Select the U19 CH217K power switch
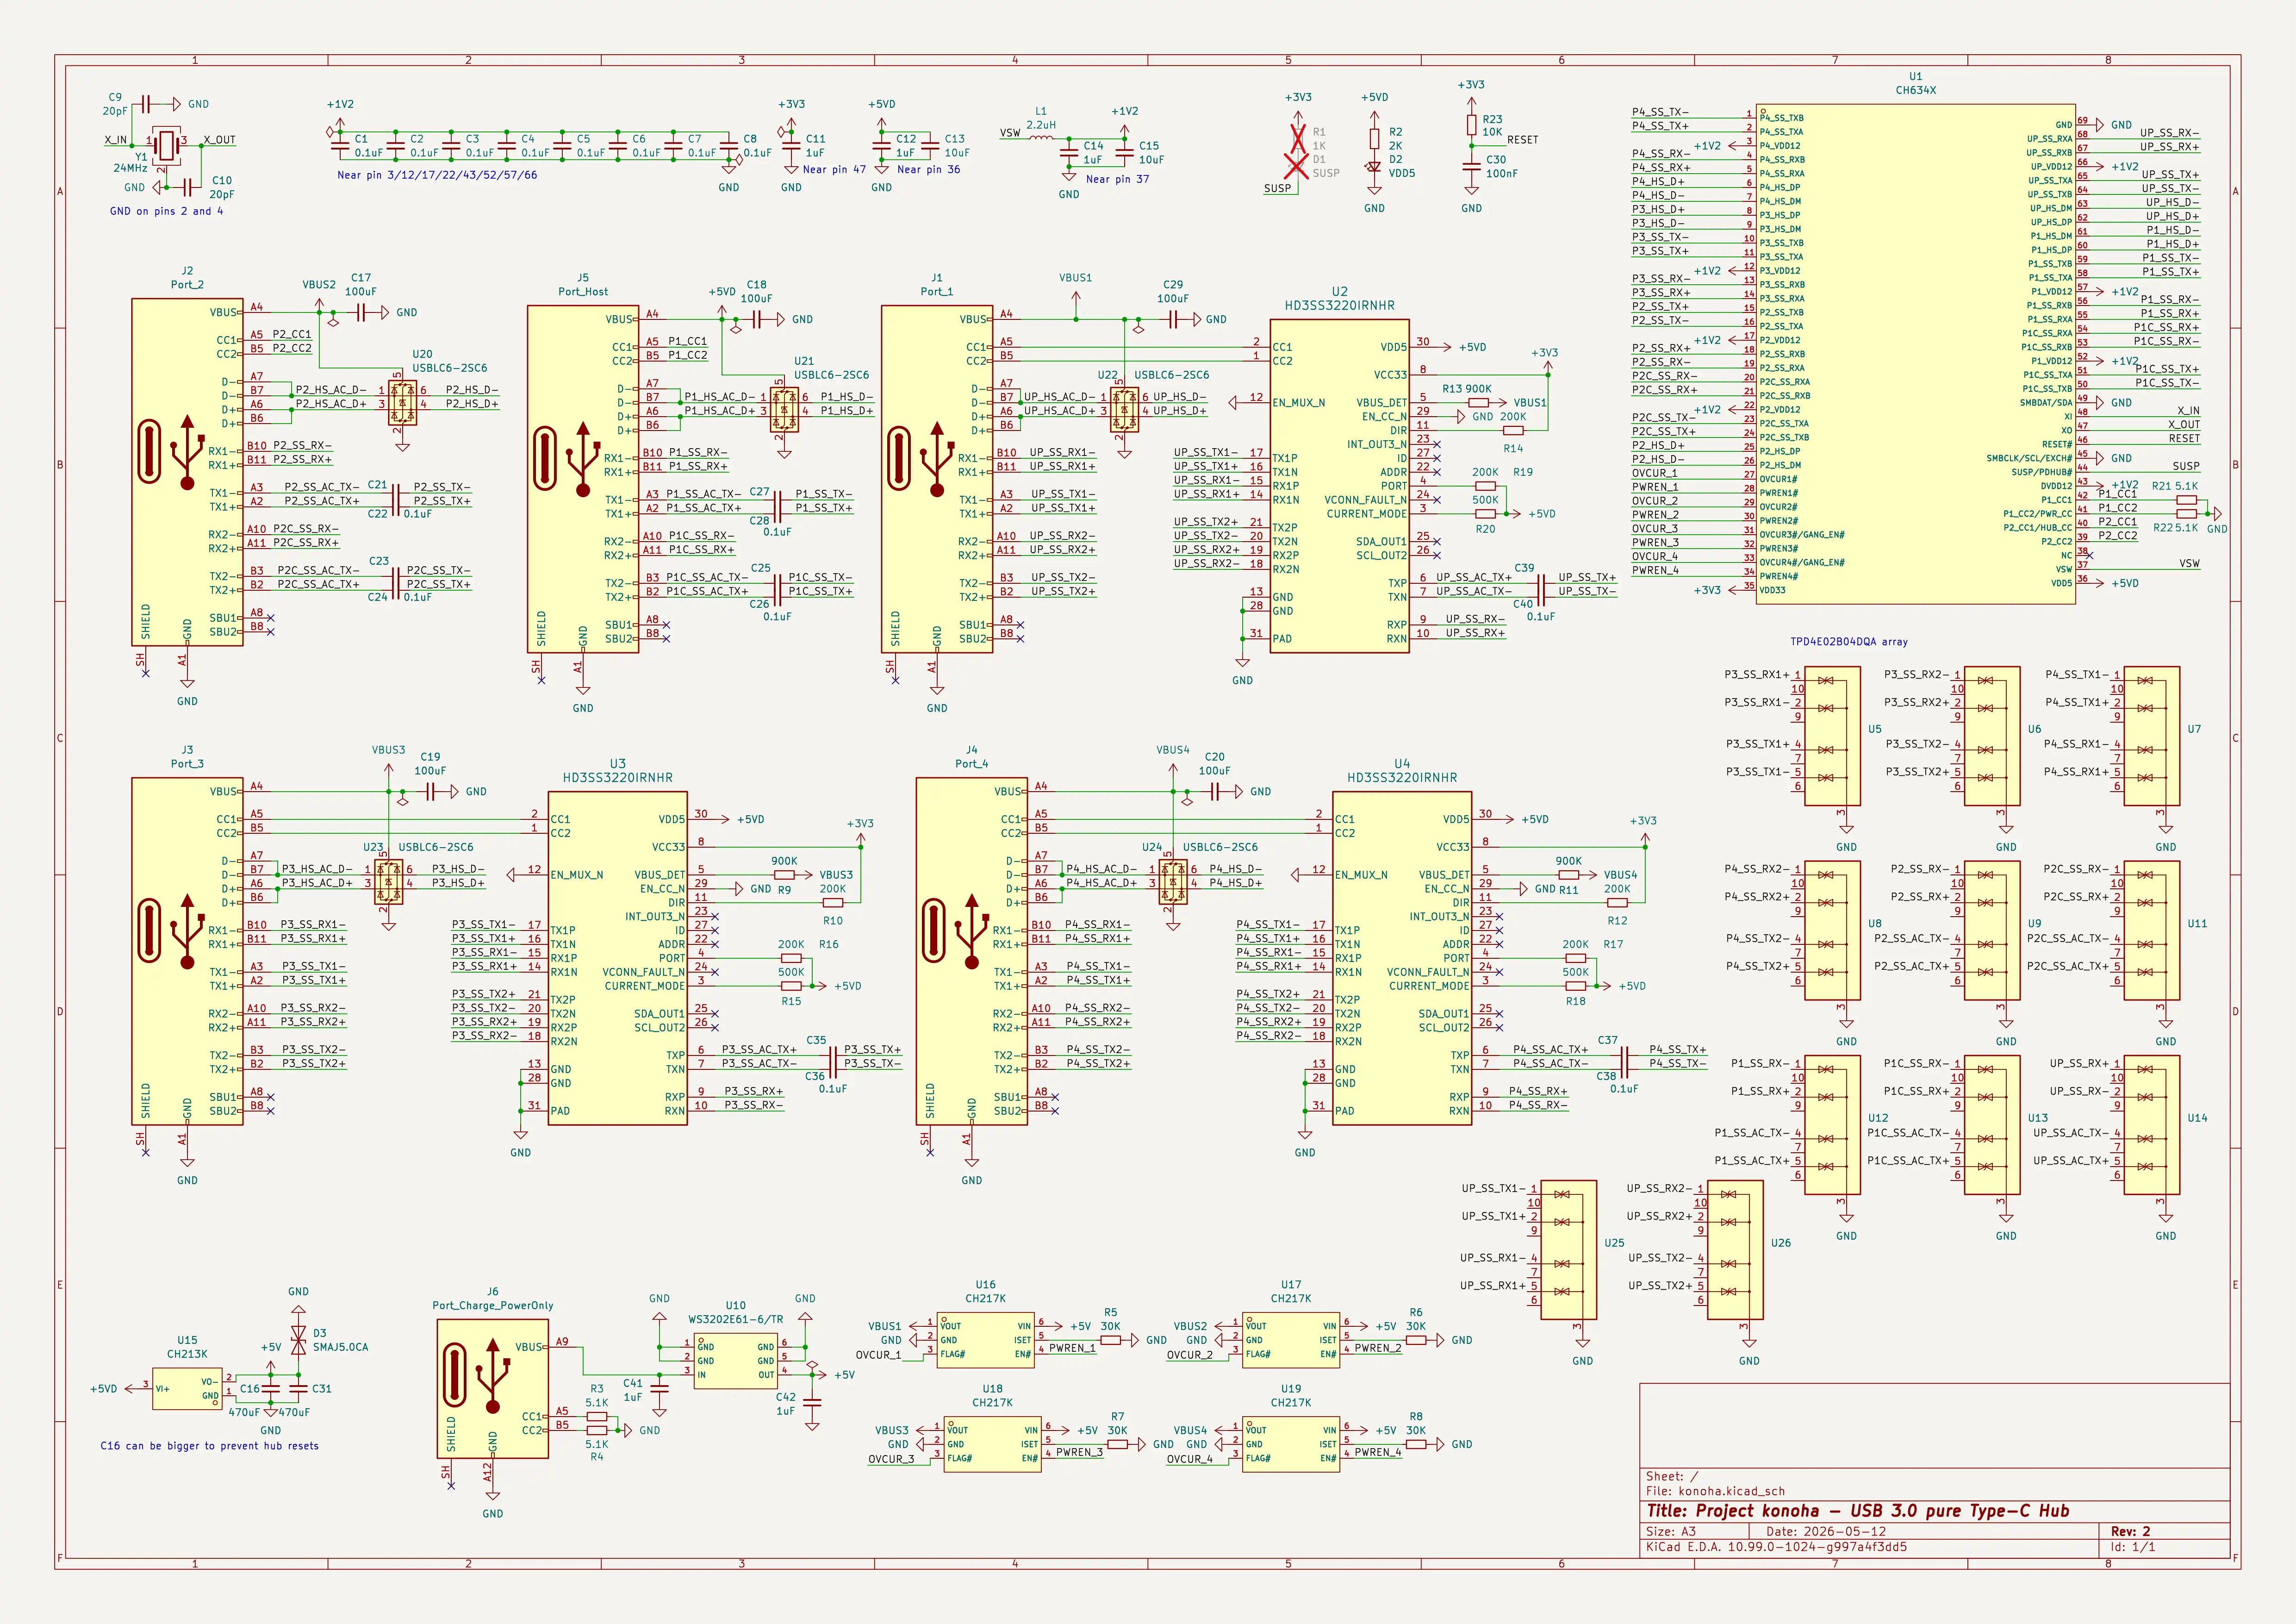 (x=1291, y=1444)
